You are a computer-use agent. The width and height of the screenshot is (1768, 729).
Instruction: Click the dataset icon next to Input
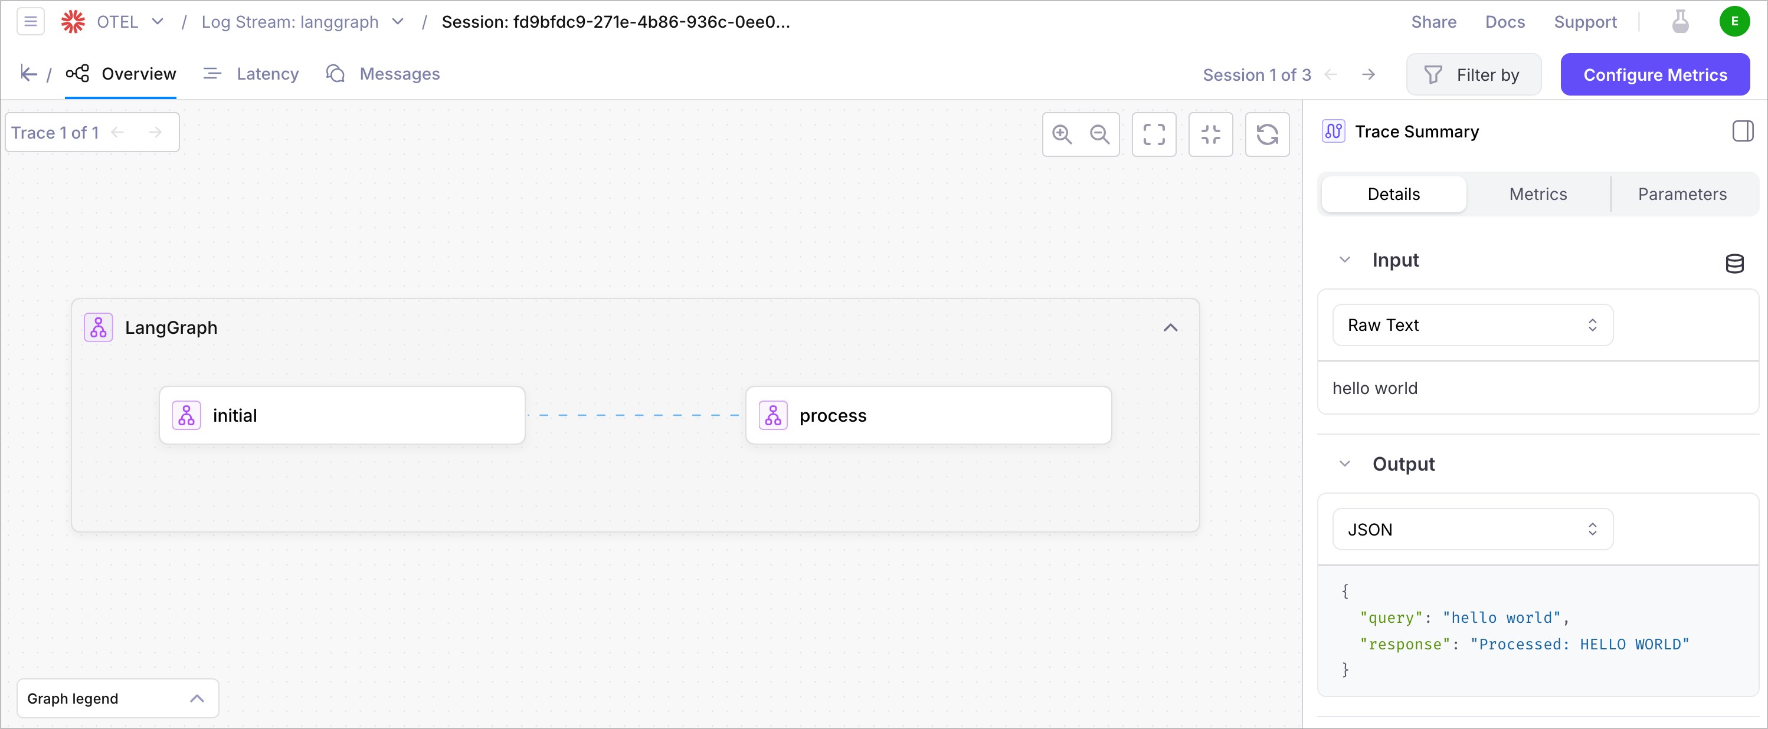[1734, 263]
